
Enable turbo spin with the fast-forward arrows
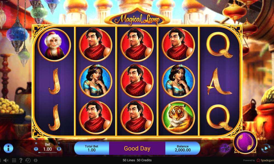(224, 148)
